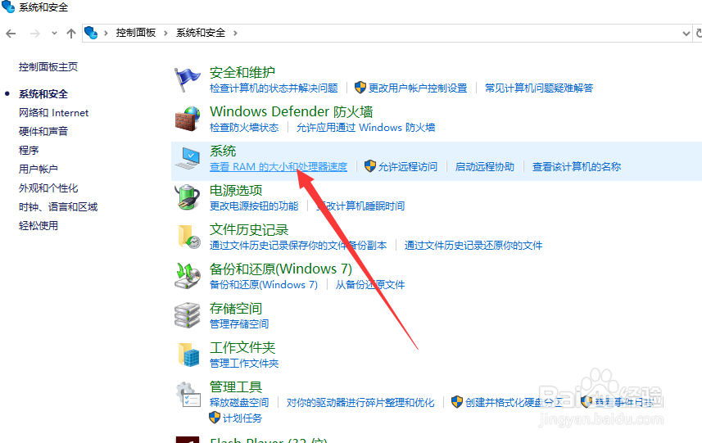Image resolution: width=702 pixels, height=443 pixels.
Task: Open 时钟、语言和区域 category
Action: 58,206
